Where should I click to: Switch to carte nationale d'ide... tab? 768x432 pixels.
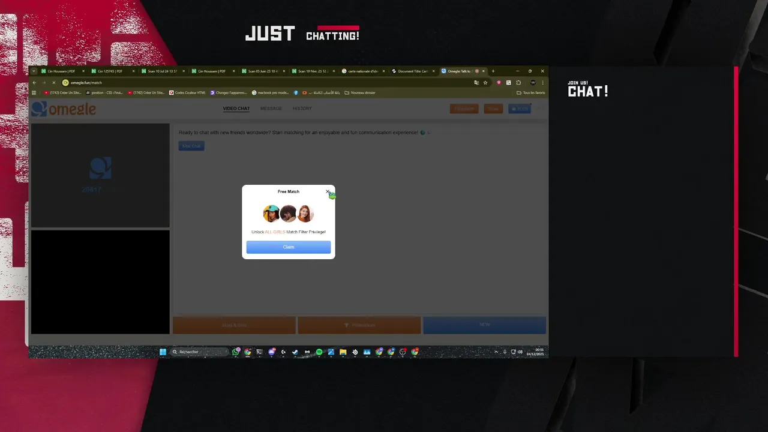(x=362, y=71)
